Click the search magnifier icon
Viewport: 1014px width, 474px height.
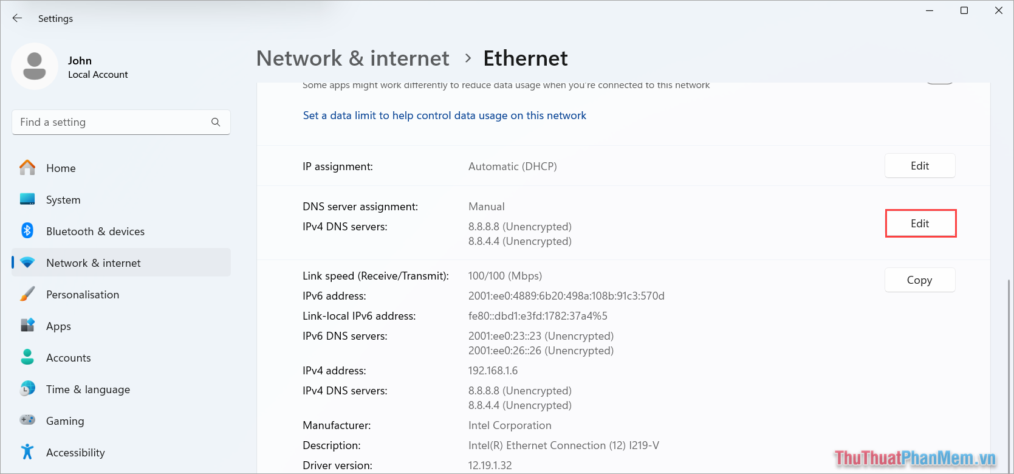point(216,122)
